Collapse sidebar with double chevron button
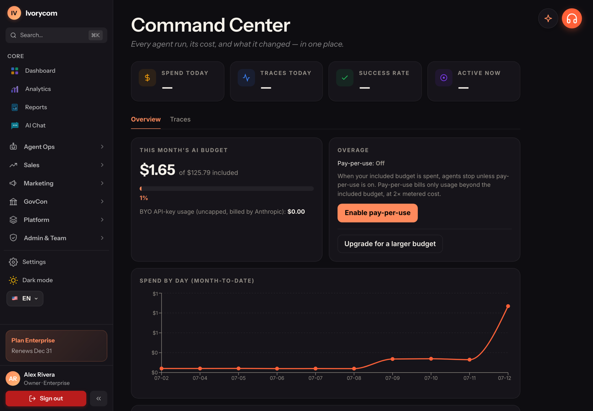The image size is (593, 411). 99,399
